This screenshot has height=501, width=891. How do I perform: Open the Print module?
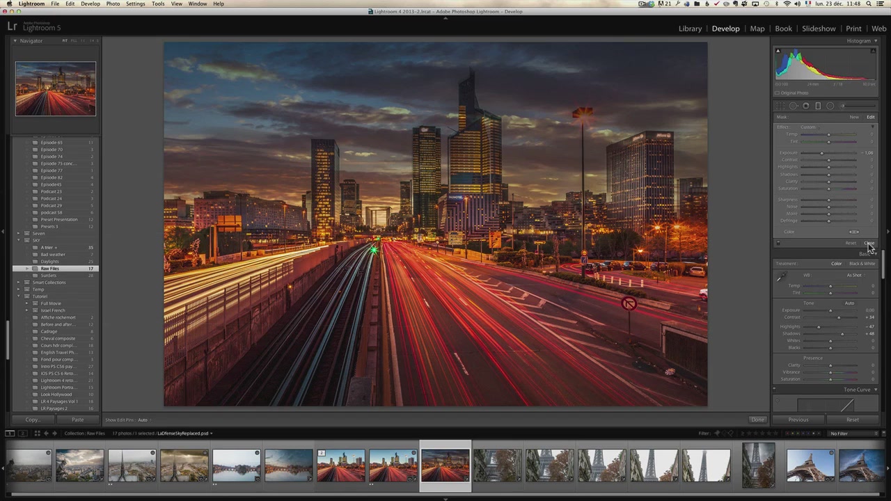pyautogui.click(x=853, y=29)
